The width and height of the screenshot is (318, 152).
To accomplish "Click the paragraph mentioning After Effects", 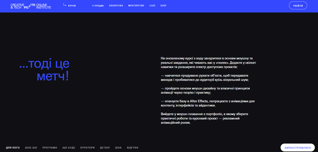I will coord(207,103).
